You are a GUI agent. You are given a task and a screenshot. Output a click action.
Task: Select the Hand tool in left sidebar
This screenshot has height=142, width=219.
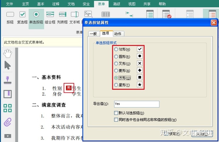click(x=8, y=54)
